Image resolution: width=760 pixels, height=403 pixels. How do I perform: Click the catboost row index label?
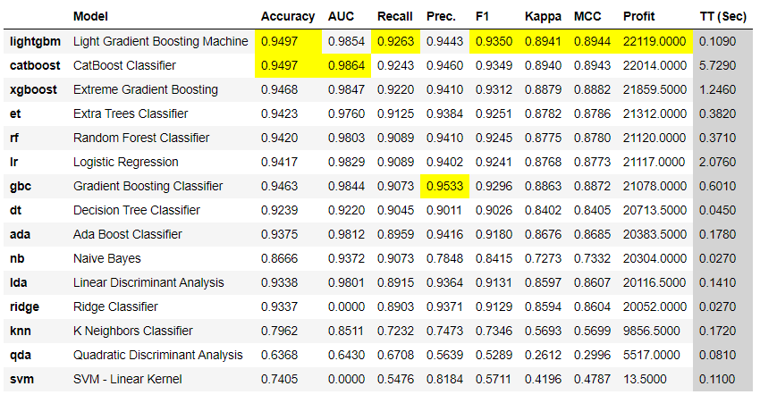coord(35,65)
